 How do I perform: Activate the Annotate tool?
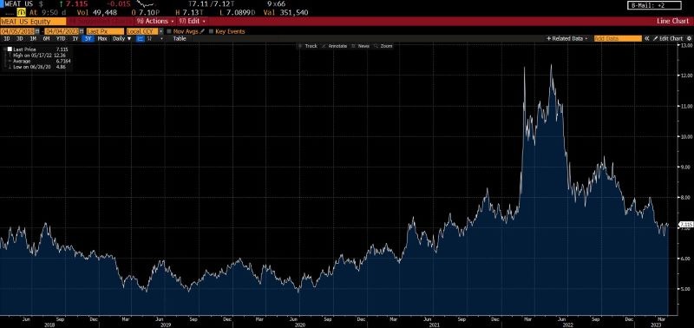coord(334,46)
